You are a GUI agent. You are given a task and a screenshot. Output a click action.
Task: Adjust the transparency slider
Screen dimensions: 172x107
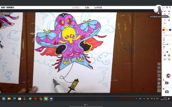[x=167, y=44]
